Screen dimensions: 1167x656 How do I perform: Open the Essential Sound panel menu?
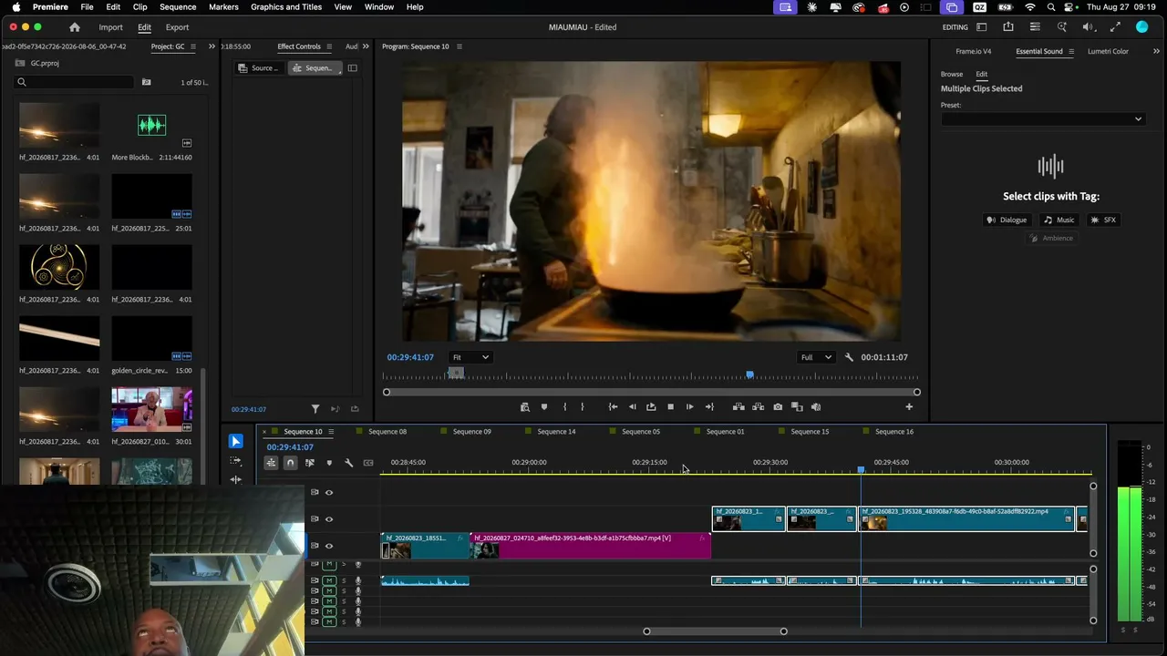coord(1071,52)
